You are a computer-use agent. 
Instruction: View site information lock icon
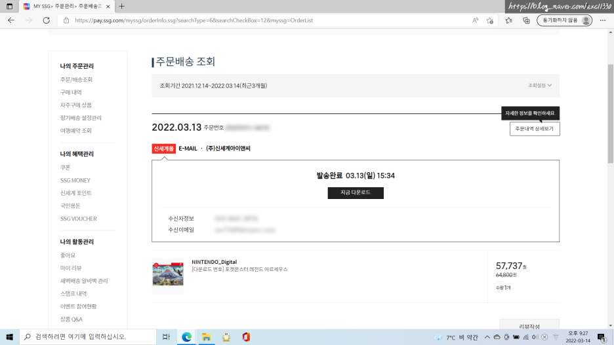tap(66, 20)
